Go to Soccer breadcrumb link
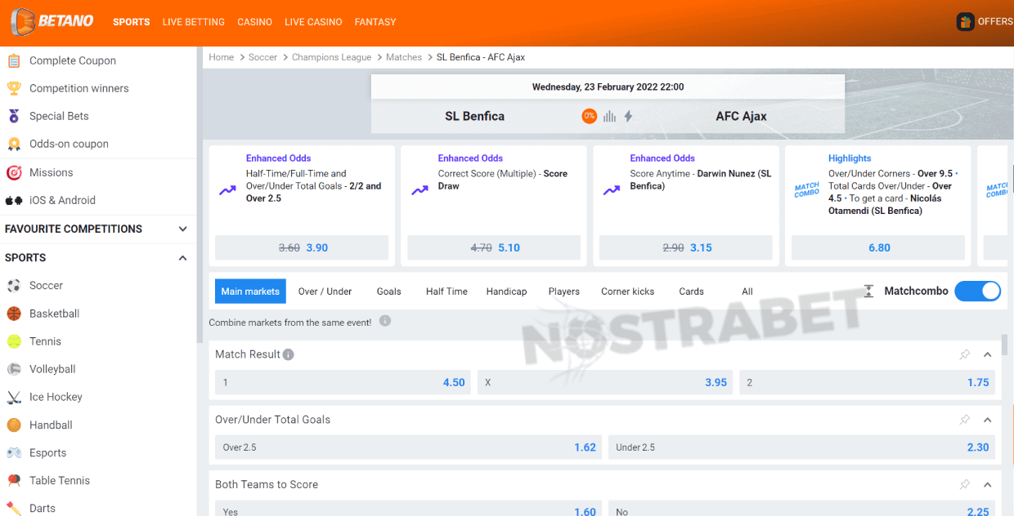This screenshot has width=1014, height=516. (x=263, y=57)
